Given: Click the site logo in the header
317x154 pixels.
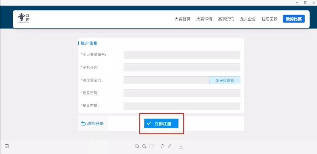Looking at the screenshot, I should point(24,19).
